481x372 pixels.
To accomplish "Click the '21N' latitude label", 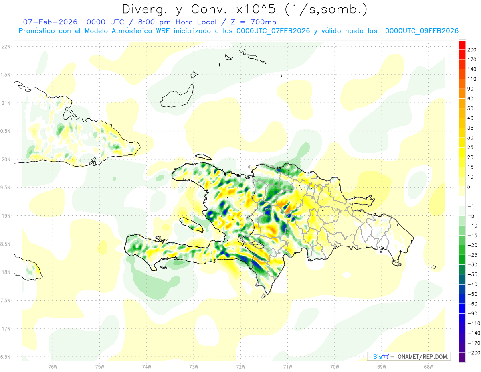I will (x=6, y=103).
